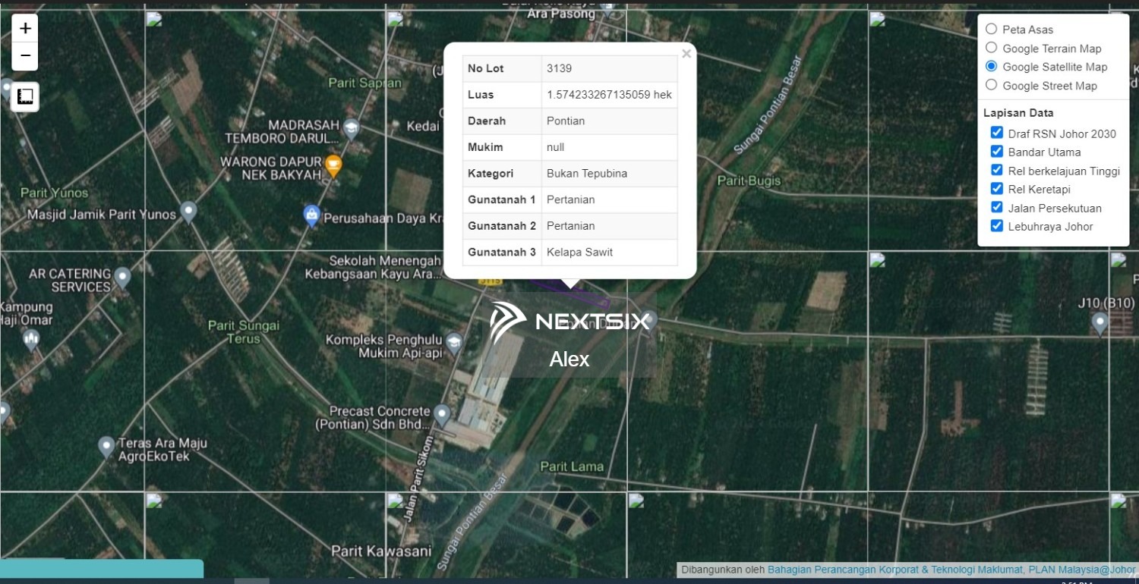Toggle the Rel Keretapi layer off
1139x584 pixels.
point(996,188)
